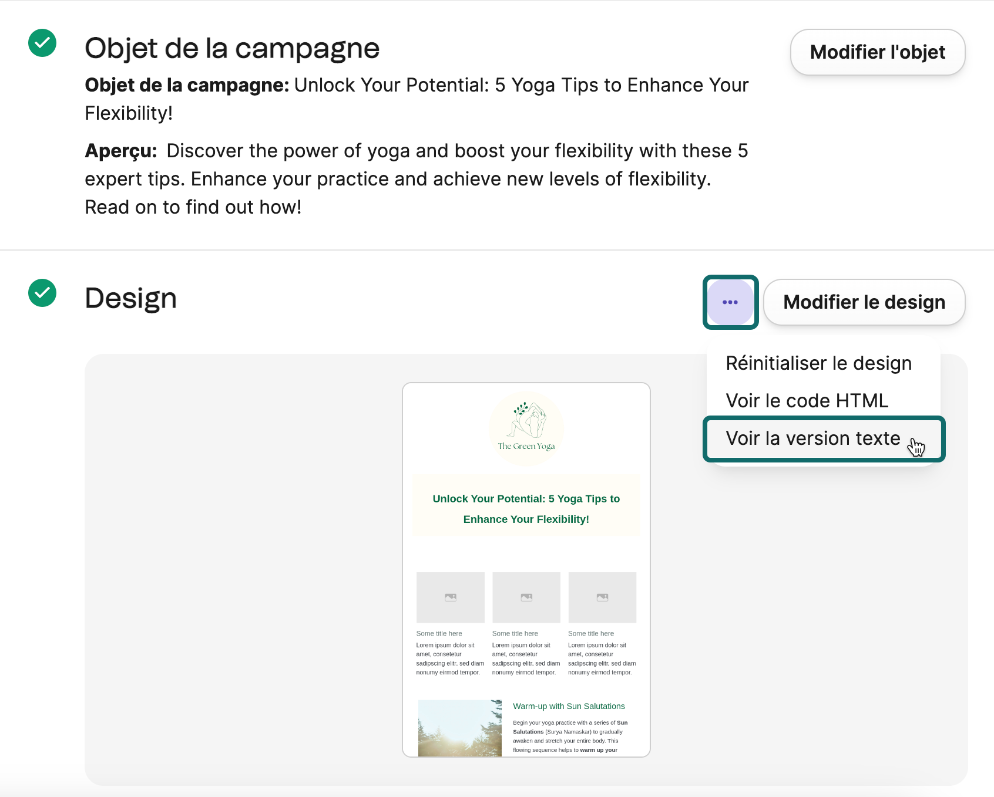Choose Voir le code HTML

807,401
